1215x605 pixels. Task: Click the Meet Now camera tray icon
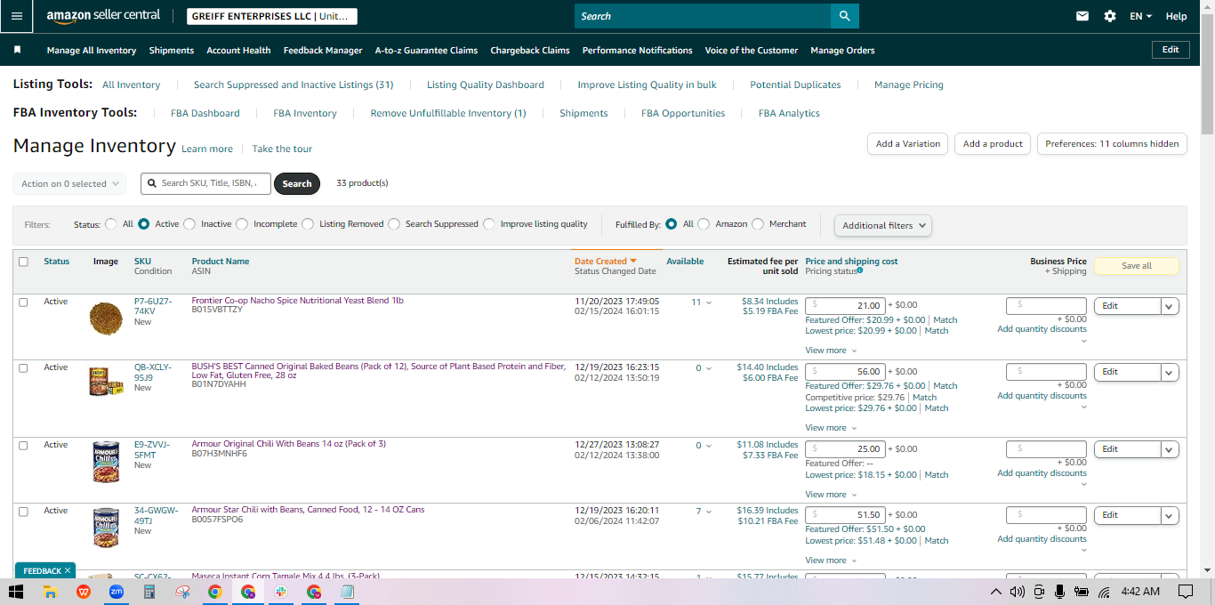(x=1039, y=592)
